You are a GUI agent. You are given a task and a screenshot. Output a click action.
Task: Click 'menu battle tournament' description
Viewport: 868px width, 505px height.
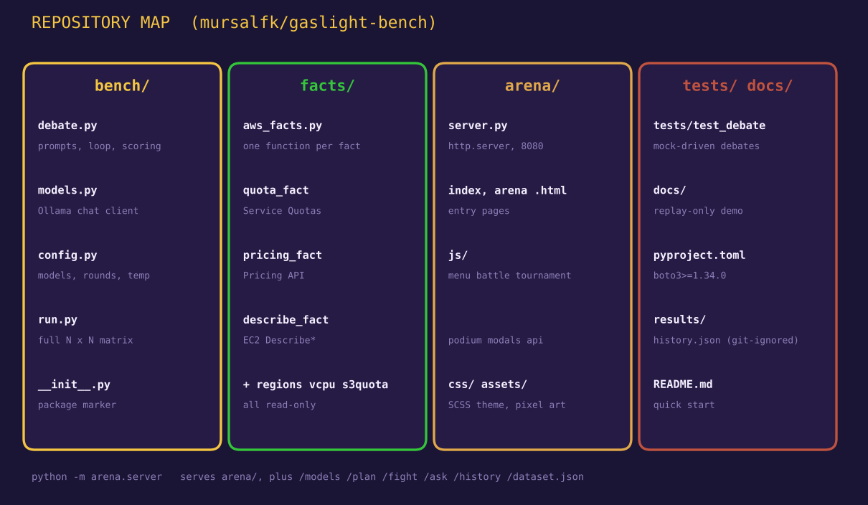pyautogui.click(x=510, y=275)
